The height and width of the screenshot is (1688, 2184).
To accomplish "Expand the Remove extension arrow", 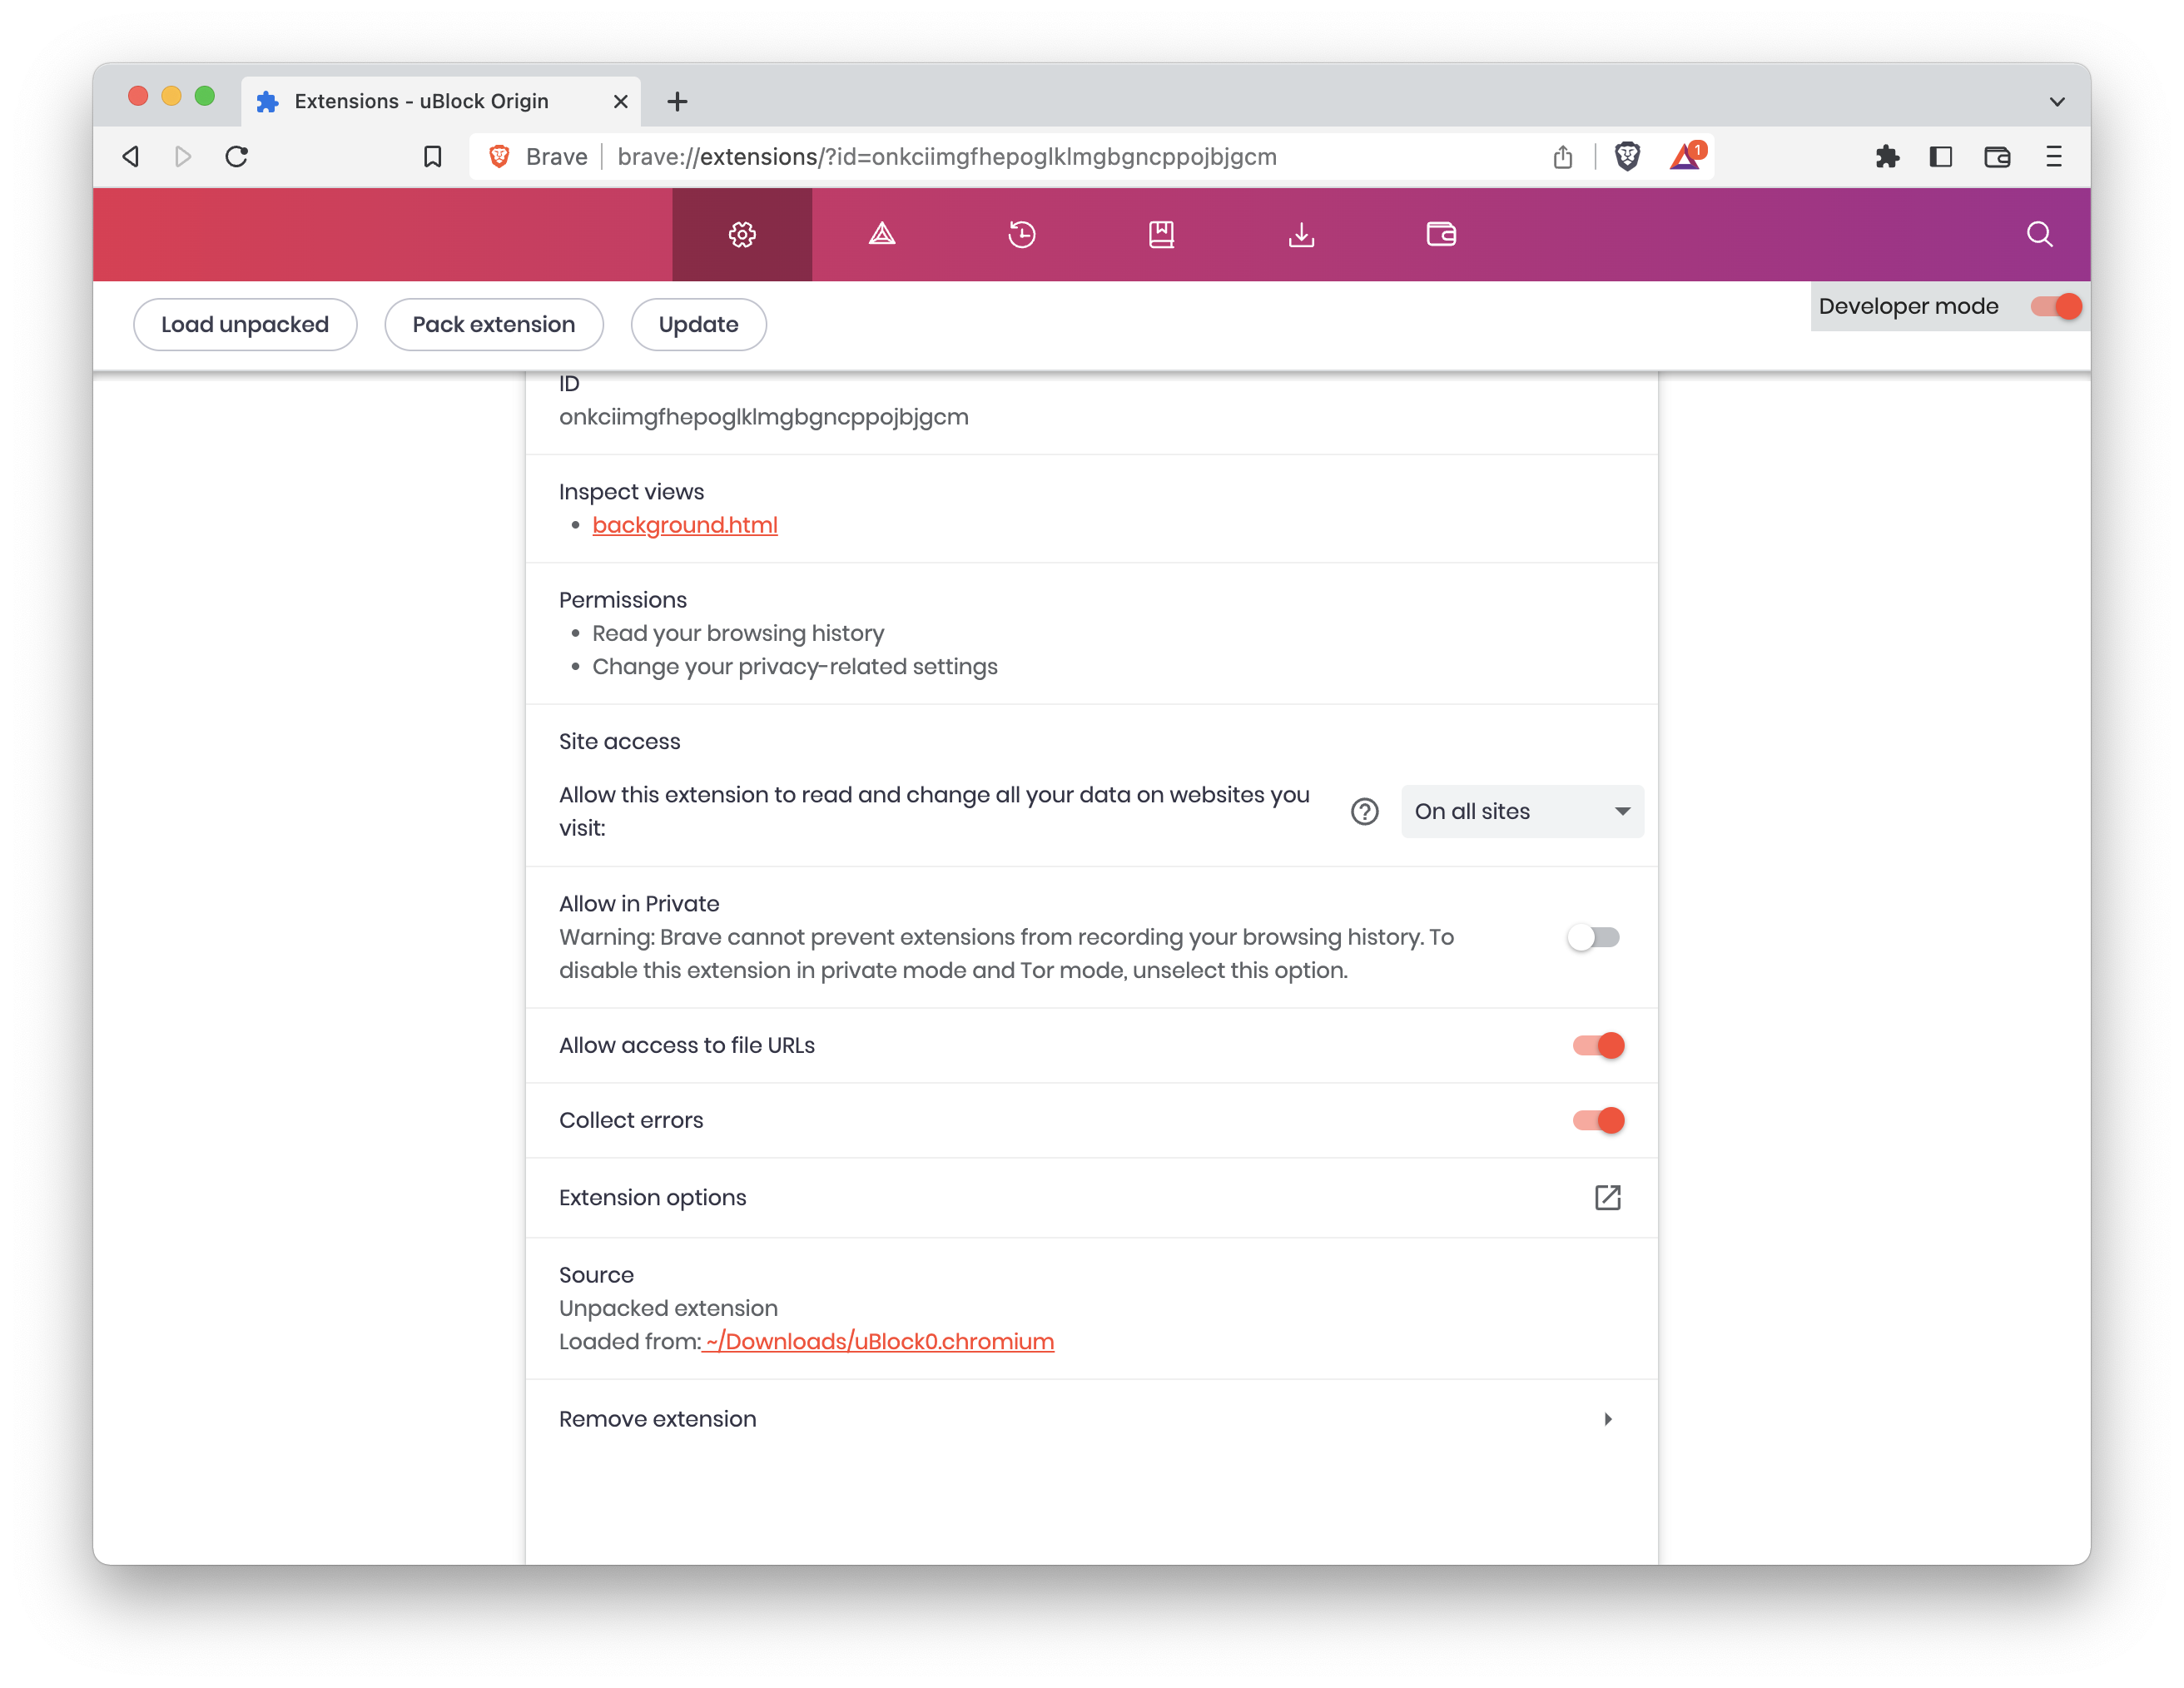I will click(x=1607, y=1419).
